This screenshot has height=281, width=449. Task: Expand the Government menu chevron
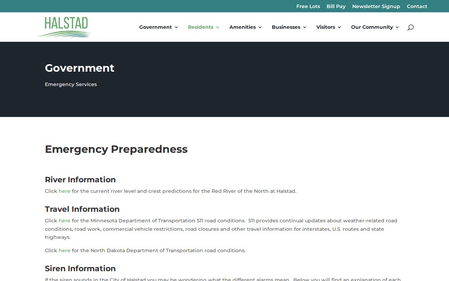(x=176, y=27)
